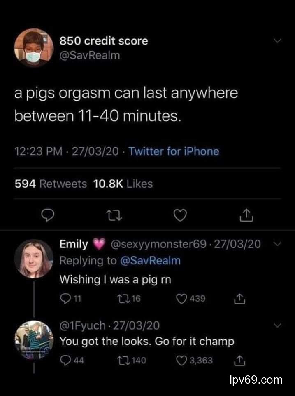Open the Twitter for iPhone link
295x396 pixels.
point(174,151)
